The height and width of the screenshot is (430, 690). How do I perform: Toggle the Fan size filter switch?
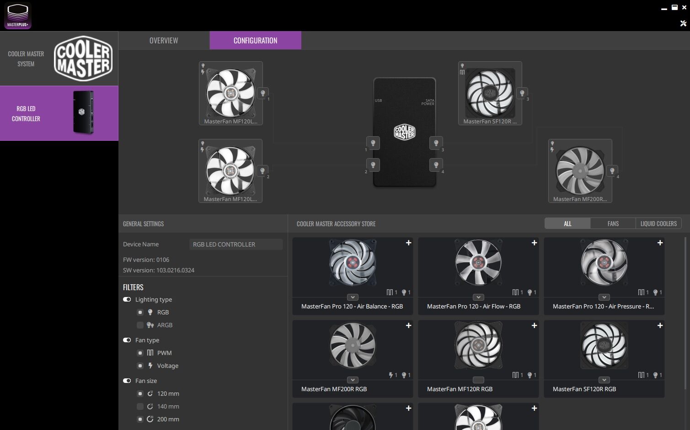pyautogui.click(x=127, y=381)
